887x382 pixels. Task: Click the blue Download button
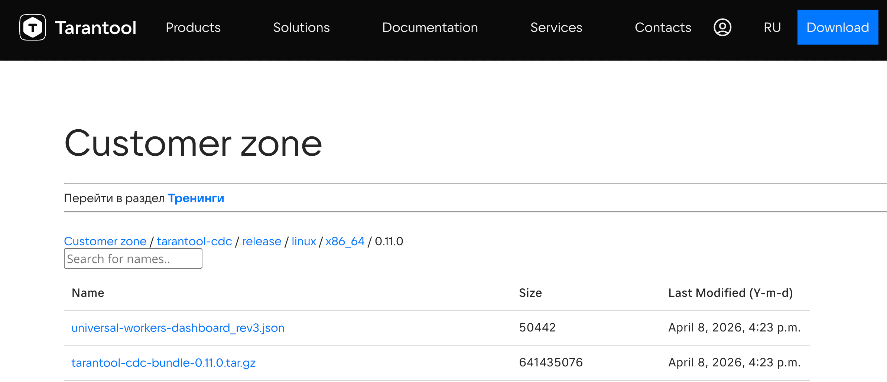pyautogui.click(x=838, y=27)
